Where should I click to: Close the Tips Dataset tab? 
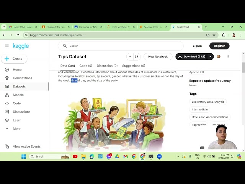point(199,27)
